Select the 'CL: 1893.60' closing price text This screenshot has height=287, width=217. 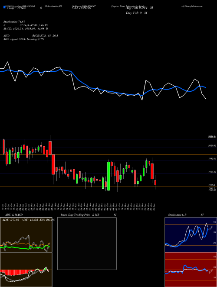82,8
